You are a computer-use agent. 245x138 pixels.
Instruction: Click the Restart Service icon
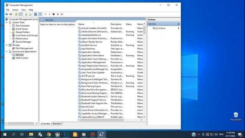point(62,14)
